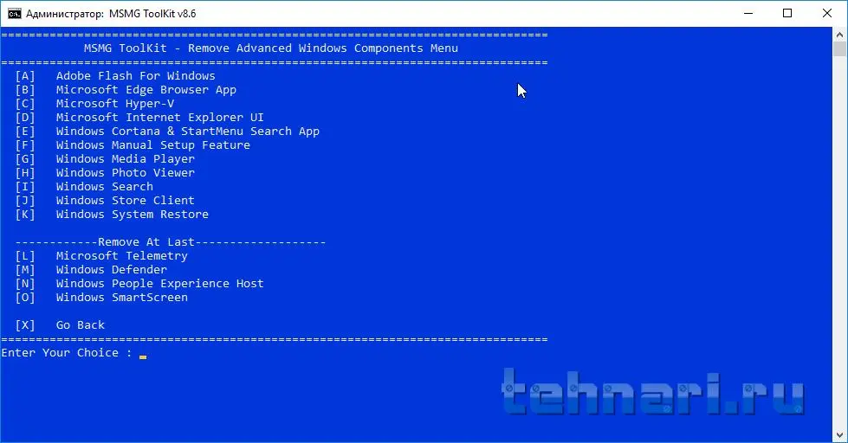Click the vertical scrollbar thumb
This screenshot has height=443, width=848.
tap(839, 48)
